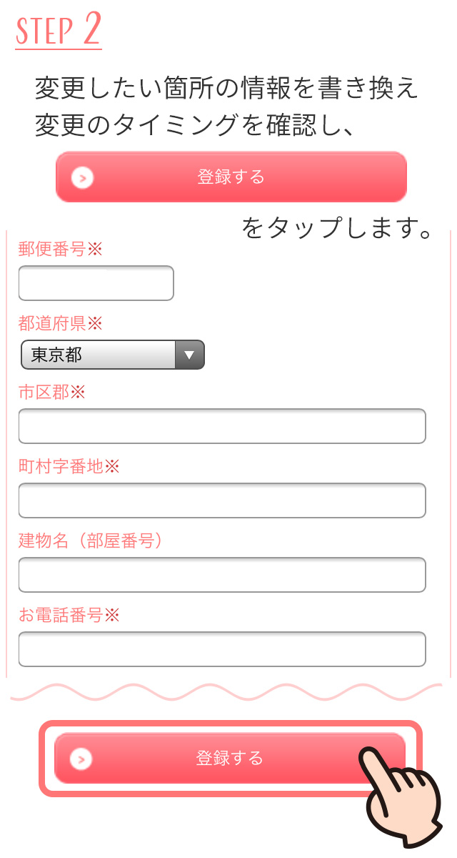The image size is (457, 858).
Task: Tap the highlighted bottom 登録する button
Action: tap(229, 758)
